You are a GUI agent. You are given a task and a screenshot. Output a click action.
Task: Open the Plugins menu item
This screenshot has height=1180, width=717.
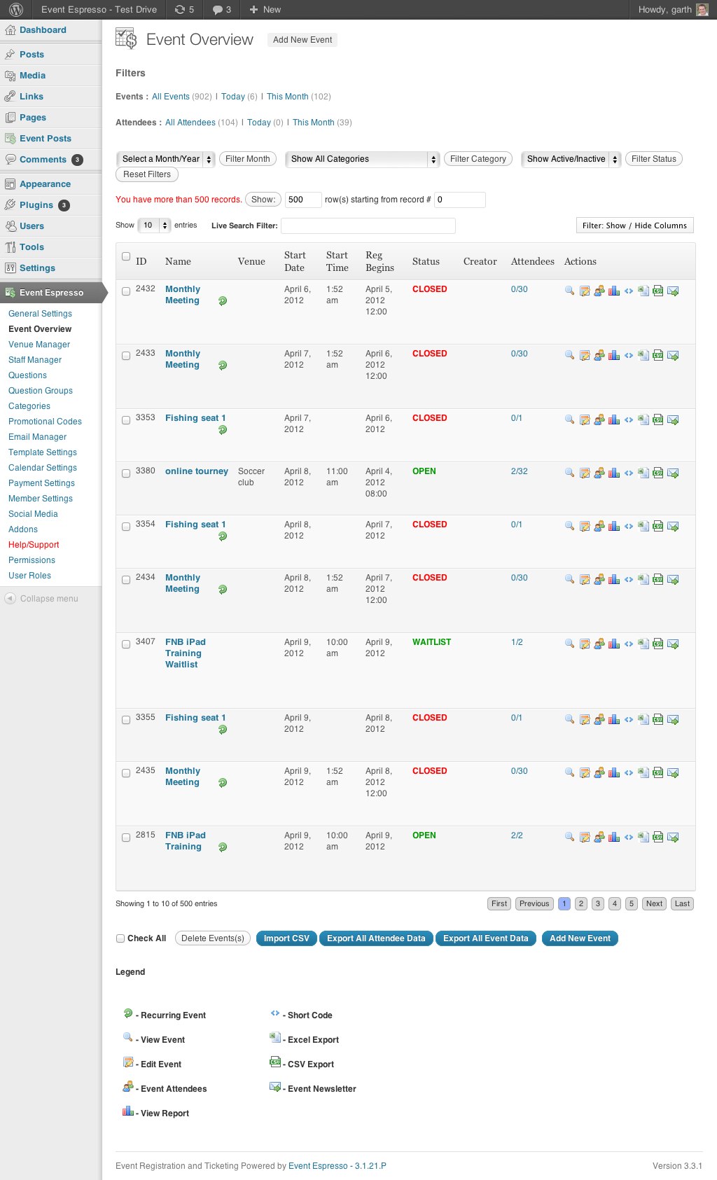pyautogui.click(x=36, y=205)
